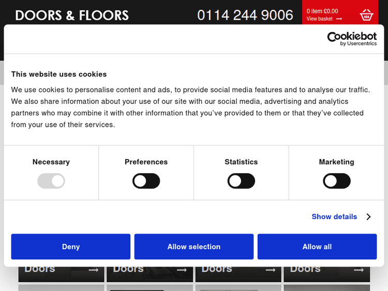Click the third Doors category arrow
This screenshot has width=388, height=291.
click(x=270, y=270)
